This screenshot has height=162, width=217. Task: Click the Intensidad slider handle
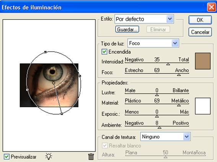click(x=168, y=64)
